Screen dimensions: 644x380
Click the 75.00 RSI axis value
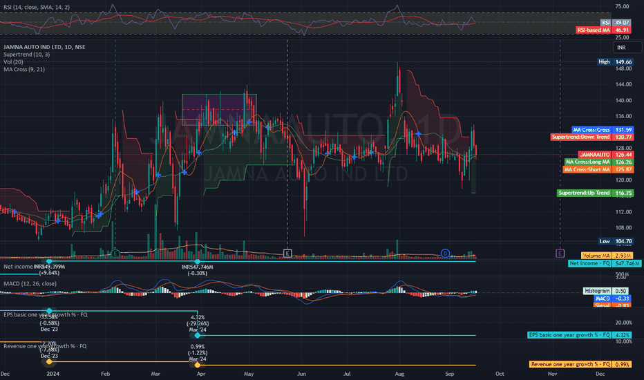(x=622, y=7)
